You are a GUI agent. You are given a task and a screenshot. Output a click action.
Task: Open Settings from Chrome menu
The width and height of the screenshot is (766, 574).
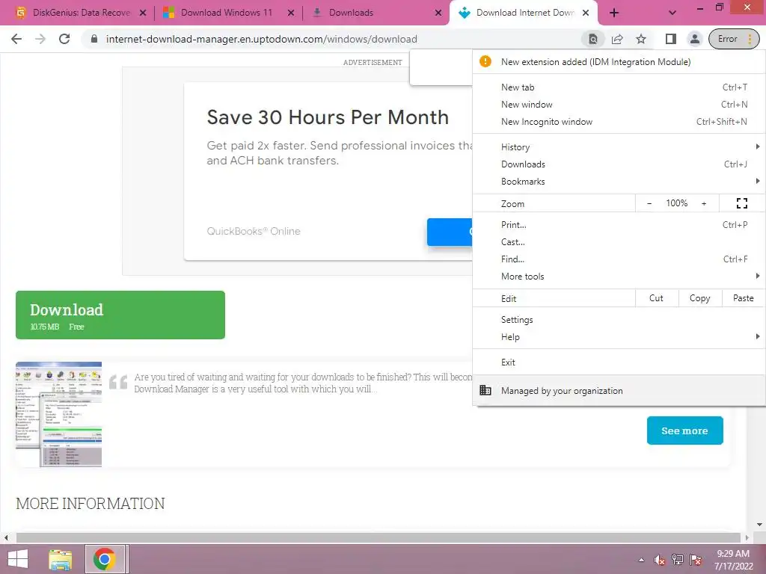click(619, 320)
